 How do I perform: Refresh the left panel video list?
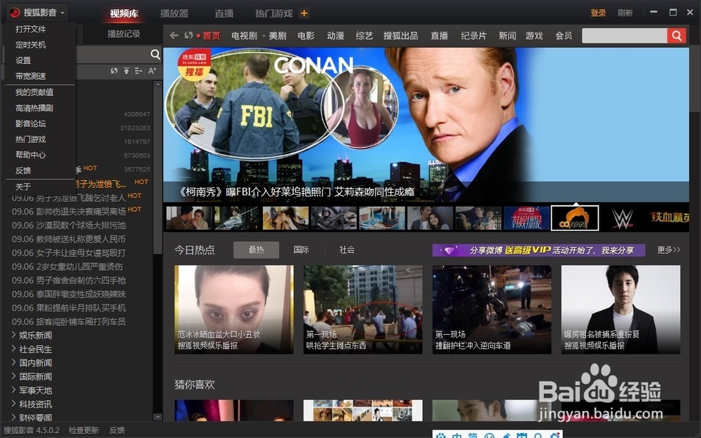click(114, 71)
